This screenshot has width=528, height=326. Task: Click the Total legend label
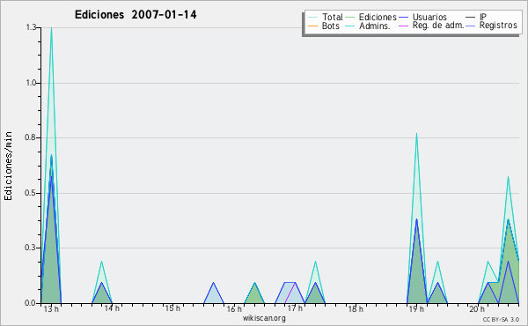coord(333,17)
